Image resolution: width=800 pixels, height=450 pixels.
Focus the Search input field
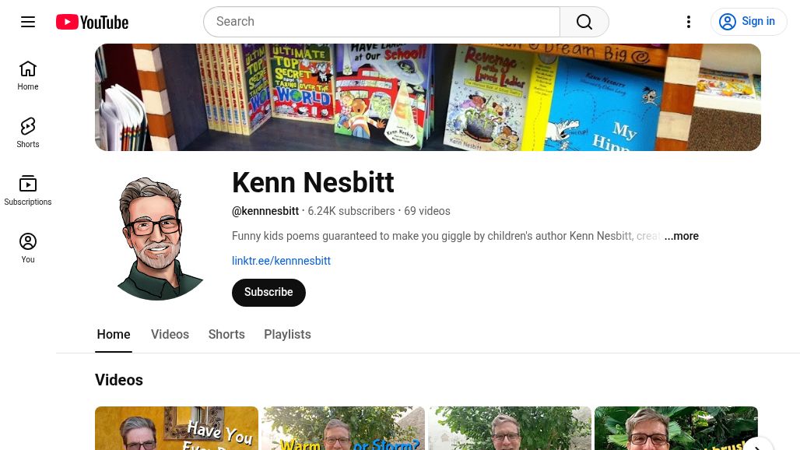(381, 22)
